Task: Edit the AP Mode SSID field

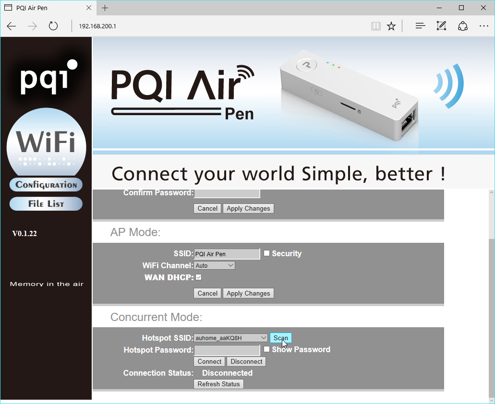Action: point(227,254)
